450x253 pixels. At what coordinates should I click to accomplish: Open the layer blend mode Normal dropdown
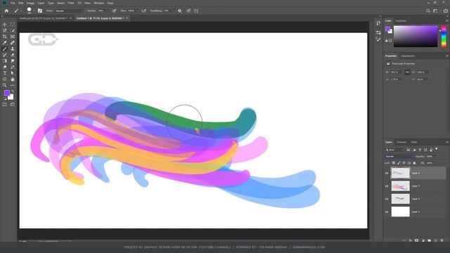coord(399,156)
